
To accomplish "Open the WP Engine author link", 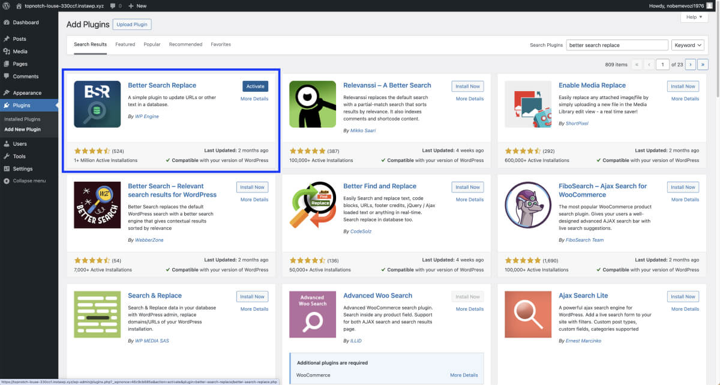I will coord(147,116).
